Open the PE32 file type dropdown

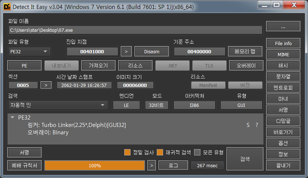point(29,51)
